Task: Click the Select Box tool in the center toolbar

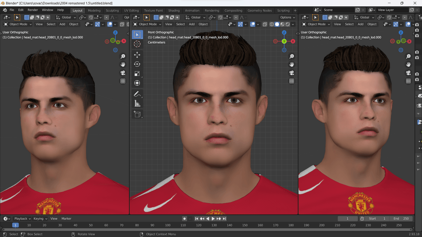Action: 137,34
